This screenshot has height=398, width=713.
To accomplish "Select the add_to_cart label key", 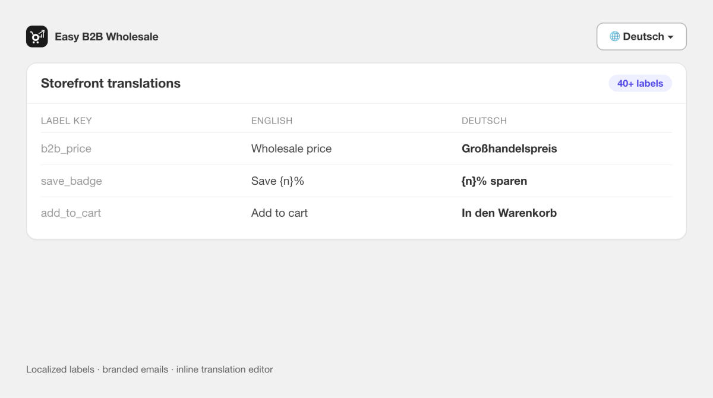I will (71, 213).
